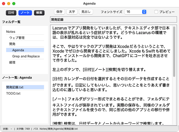Screen dimensions: 179x132
Task: Click the フォルダ一覧 heading
Action: point(11,22)
